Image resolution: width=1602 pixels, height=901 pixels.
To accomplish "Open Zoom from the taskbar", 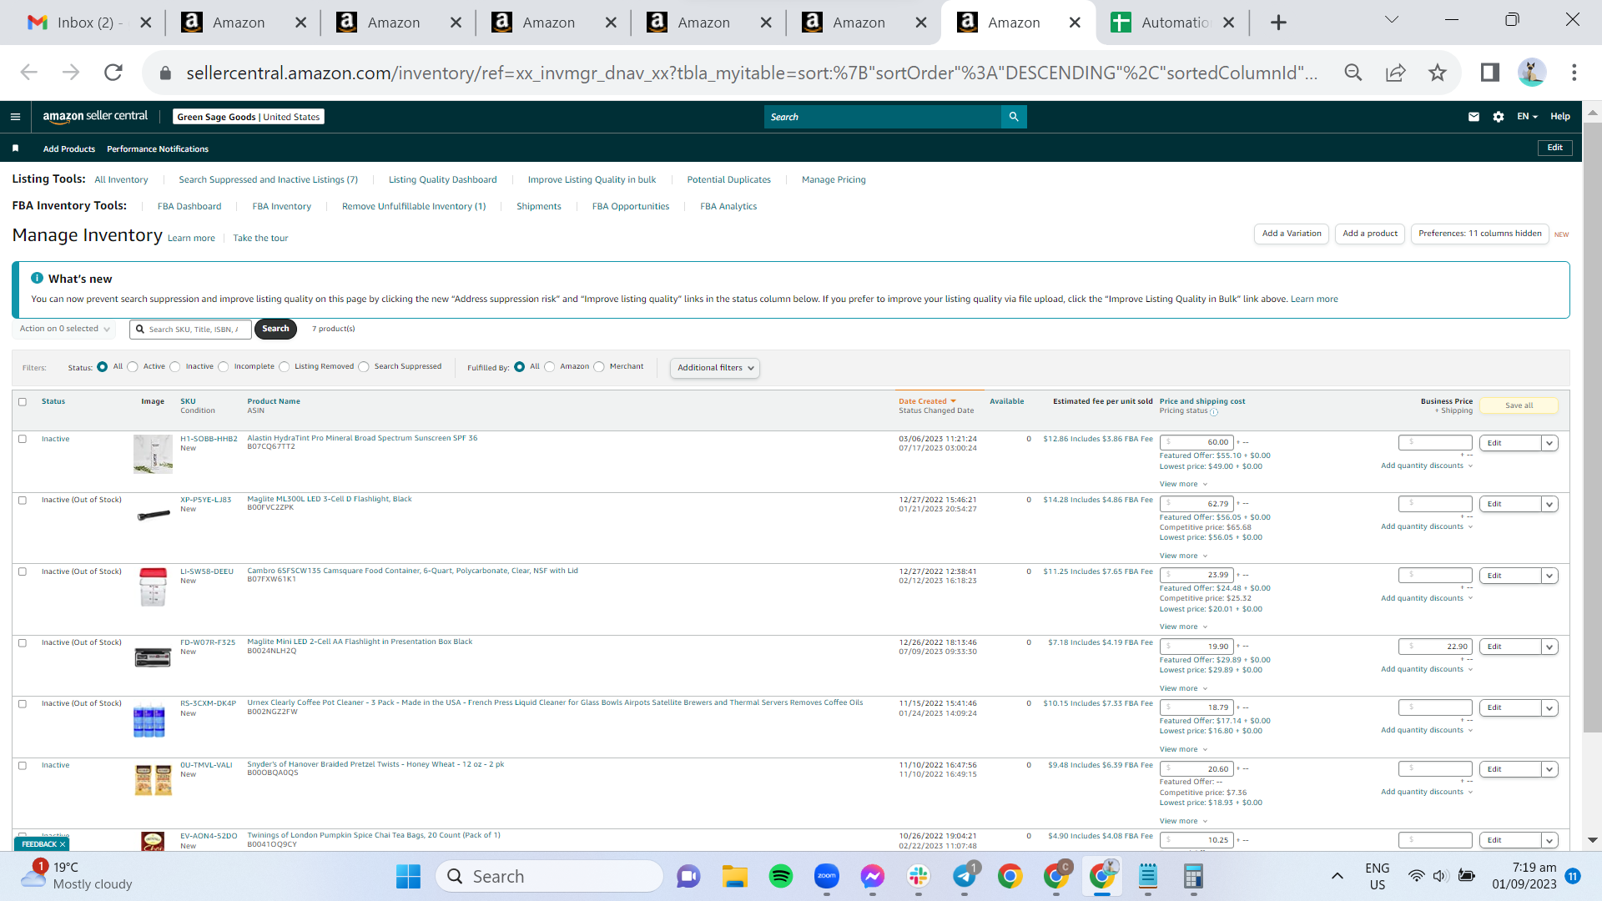I will (827, 876).
